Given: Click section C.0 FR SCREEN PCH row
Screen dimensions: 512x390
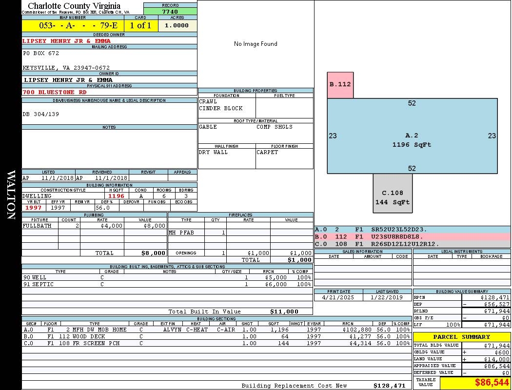Looking at the screenshot, I should pos(217,343).
